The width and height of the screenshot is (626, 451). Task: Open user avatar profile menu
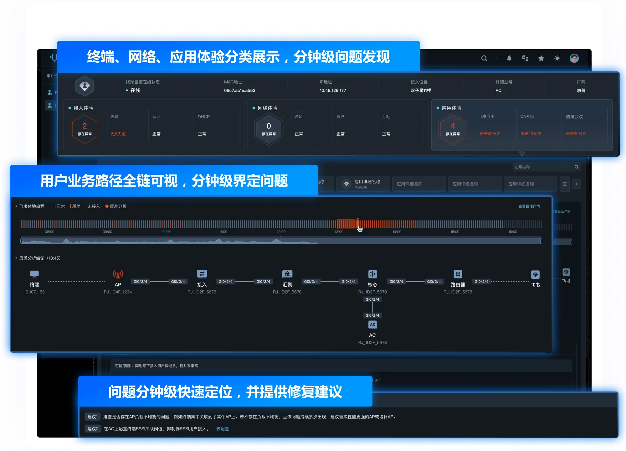tap(574, 58)
